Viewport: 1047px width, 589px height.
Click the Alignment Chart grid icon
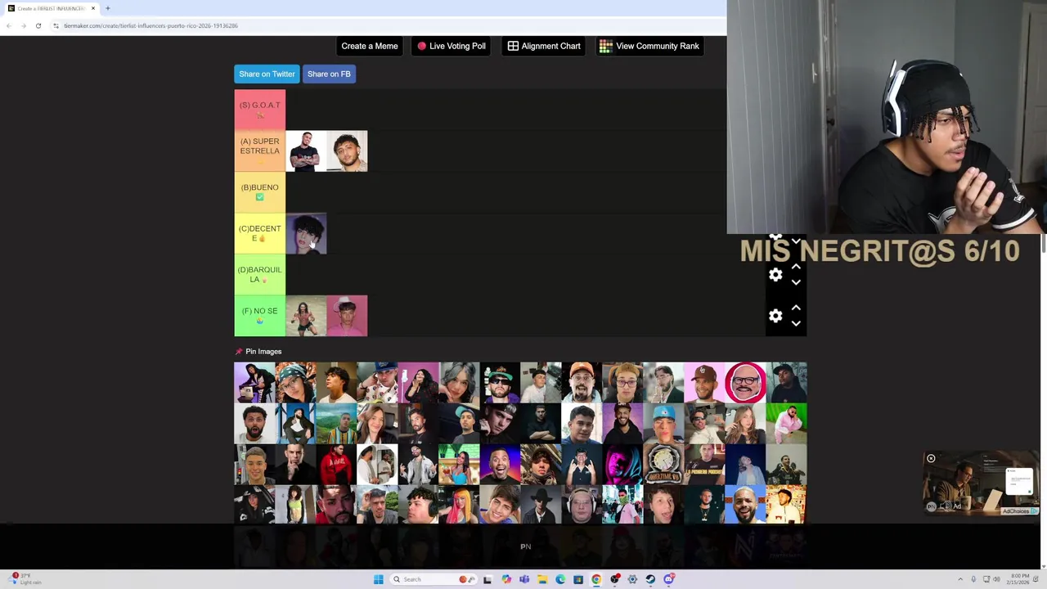click(513, 46)
